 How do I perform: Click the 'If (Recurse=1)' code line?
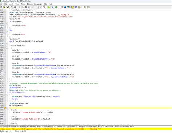[15, 21]
